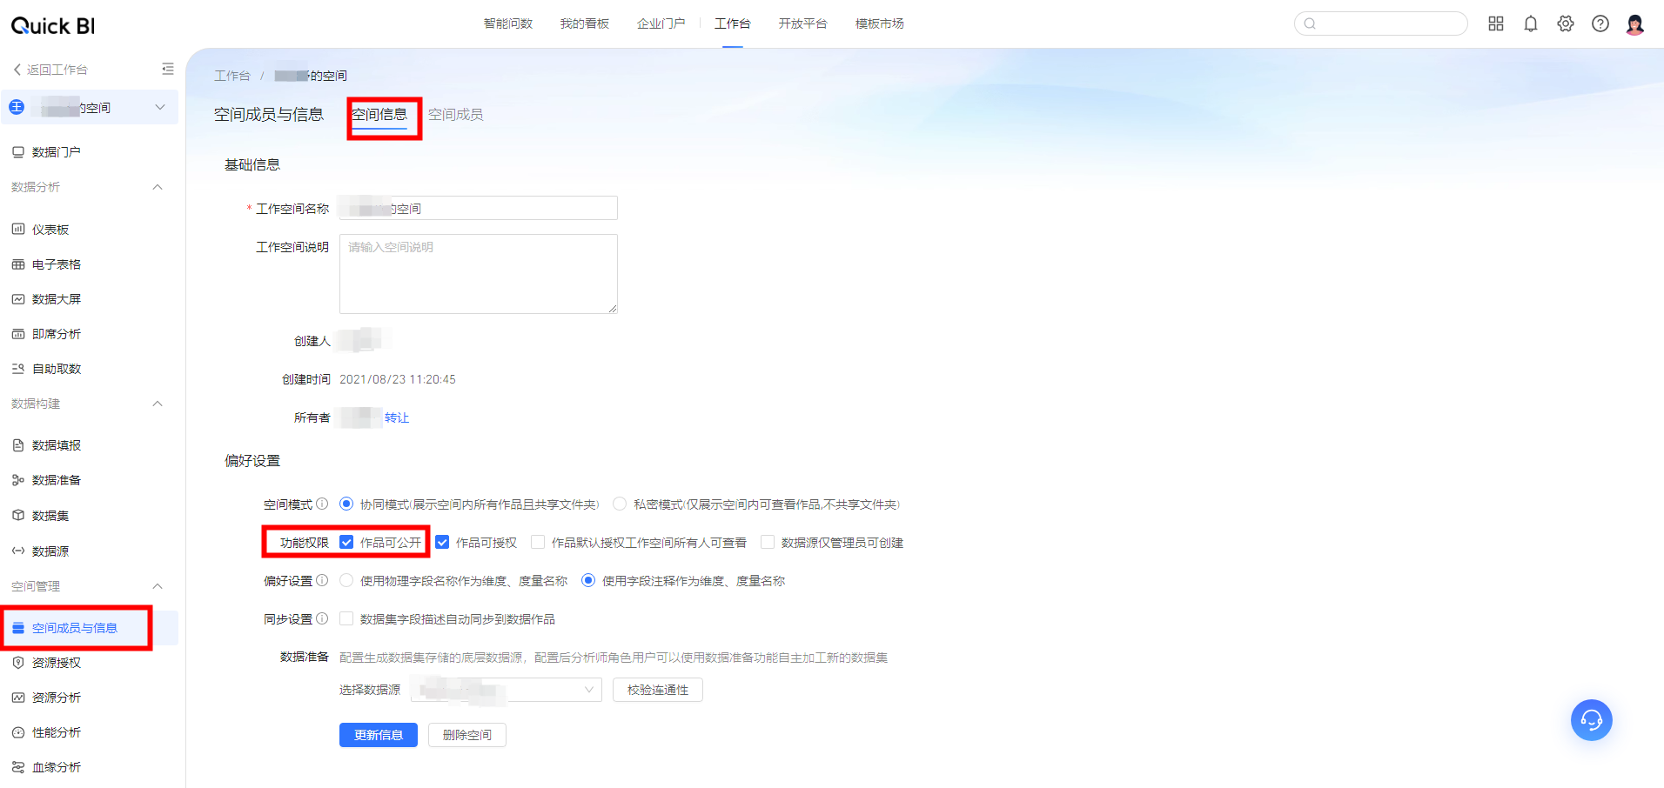
Task: Open the customer service chat bubble
Action: pos(1591,720)
